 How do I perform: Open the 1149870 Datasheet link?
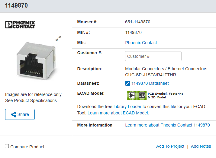click(150, 83)
